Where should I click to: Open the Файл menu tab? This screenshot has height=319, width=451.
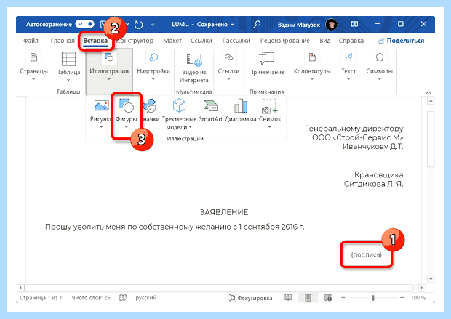pyautogui.click(x=31, y=41)
